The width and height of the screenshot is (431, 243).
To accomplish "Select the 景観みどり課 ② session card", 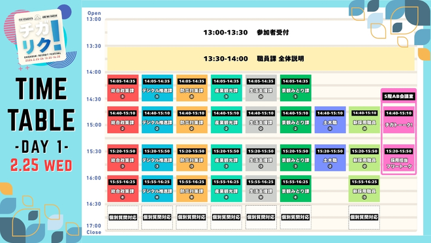I will point(295,120).
